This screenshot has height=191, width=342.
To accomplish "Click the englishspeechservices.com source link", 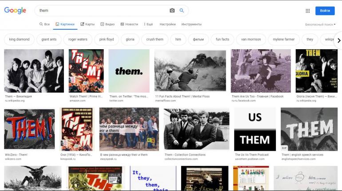I will pos(298,159).
